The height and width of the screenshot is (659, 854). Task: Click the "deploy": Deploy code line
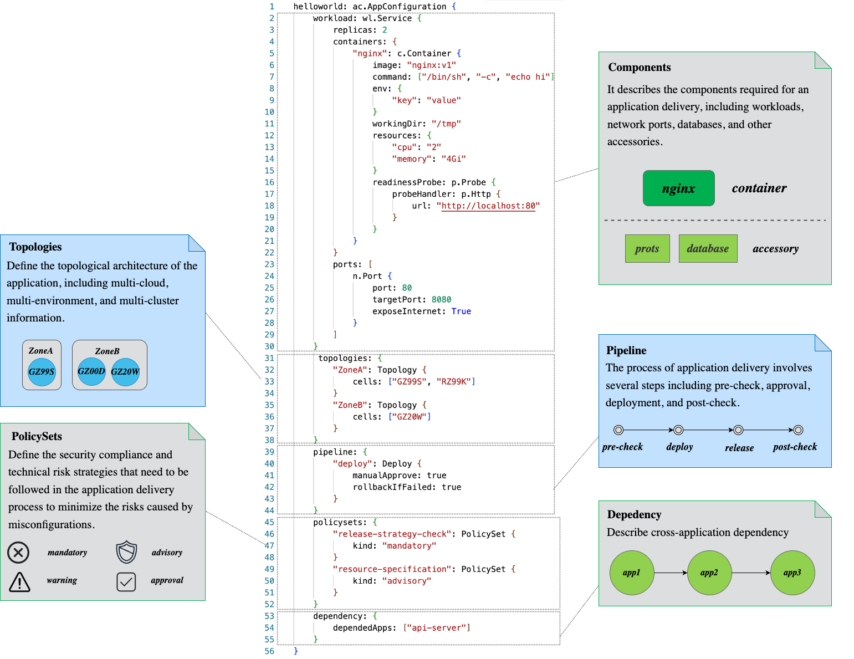click(377, 463)
